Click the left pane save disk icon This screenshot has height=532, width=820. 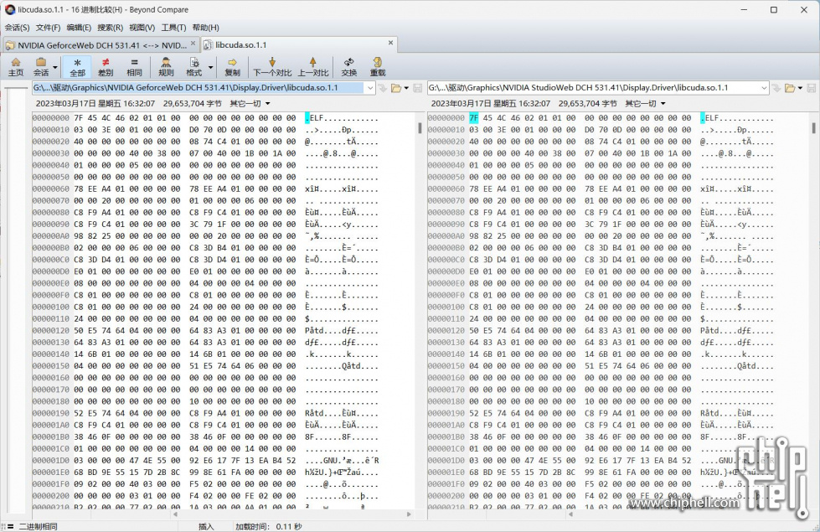417,88
